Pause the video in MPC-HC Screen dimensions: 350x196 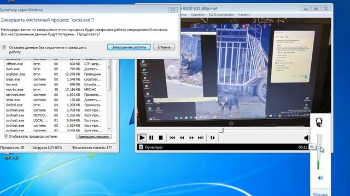click(x=151, y=138)
